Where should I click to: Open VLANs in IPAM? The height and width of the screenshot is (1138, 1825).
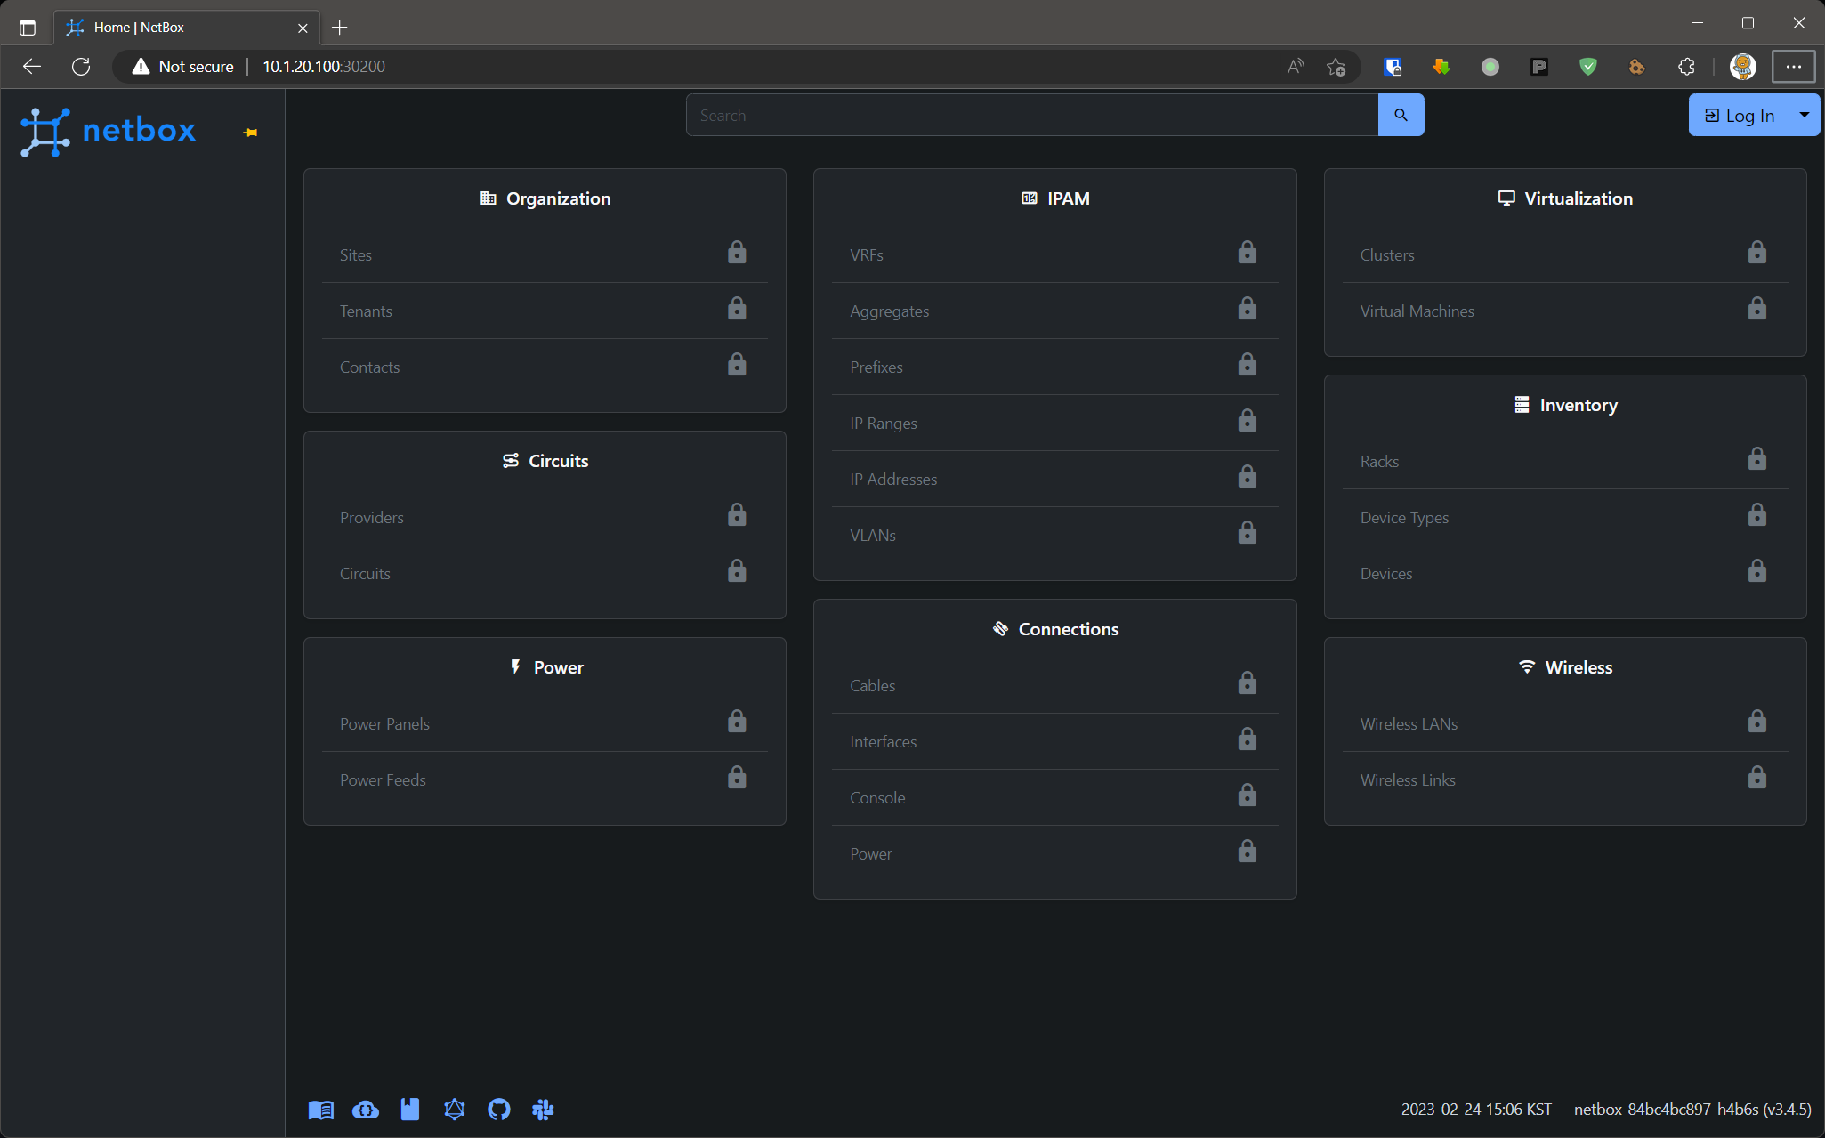point(872,535)
